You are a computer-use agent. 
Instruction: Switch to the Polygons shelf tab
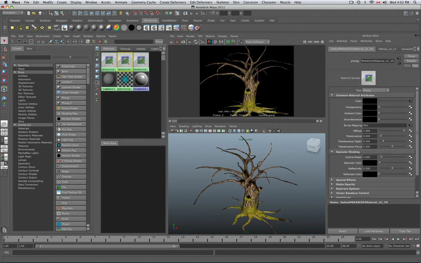[x=61, y=21]
